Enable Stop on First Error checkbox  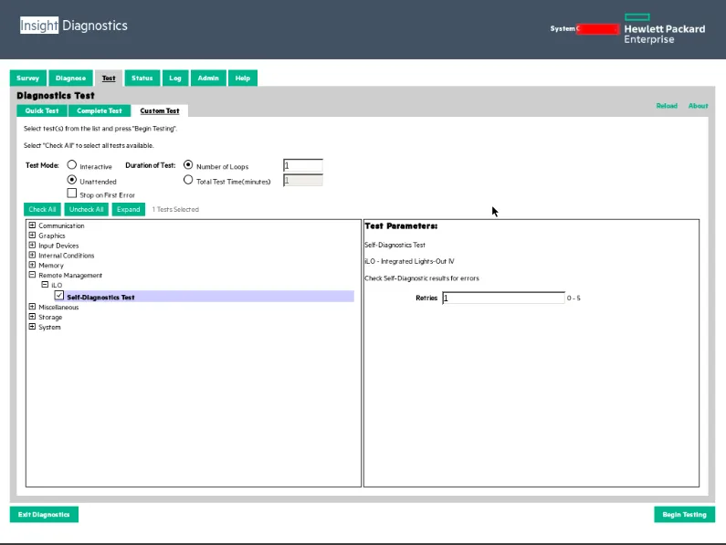pyautogui.click(x=72, y=194)
